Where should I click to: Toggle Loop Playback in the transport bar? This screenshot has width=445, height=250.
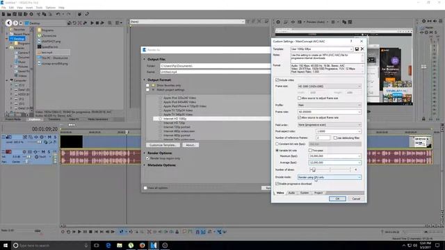click(x=68, y=232)
